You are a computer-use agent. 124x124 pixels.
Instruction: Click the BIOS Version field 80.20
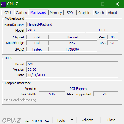[72, 69]
